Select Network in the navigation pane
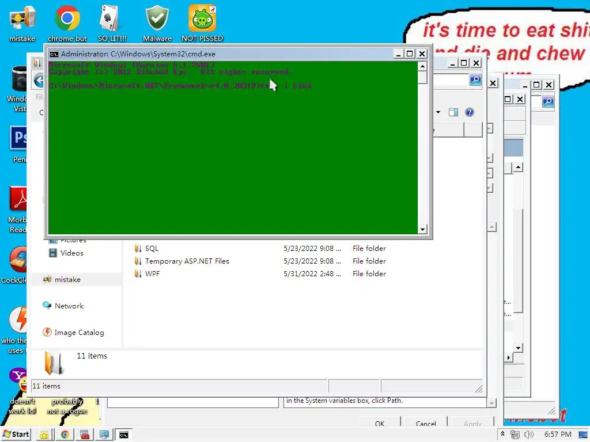Viewport: 590px width, 442px height. click(63, 306)
